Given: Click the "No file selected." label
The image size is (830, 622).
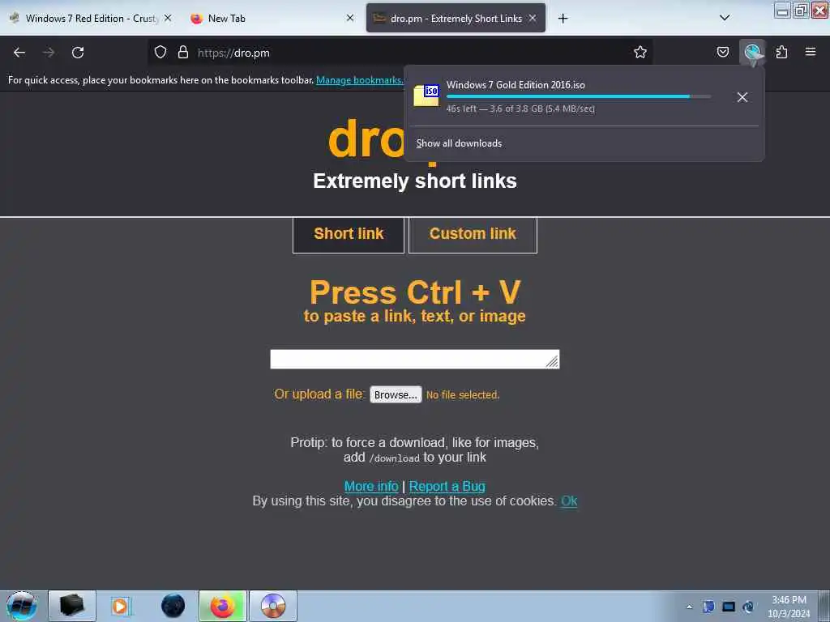Looking at the screenshot, I should [463, 395].
